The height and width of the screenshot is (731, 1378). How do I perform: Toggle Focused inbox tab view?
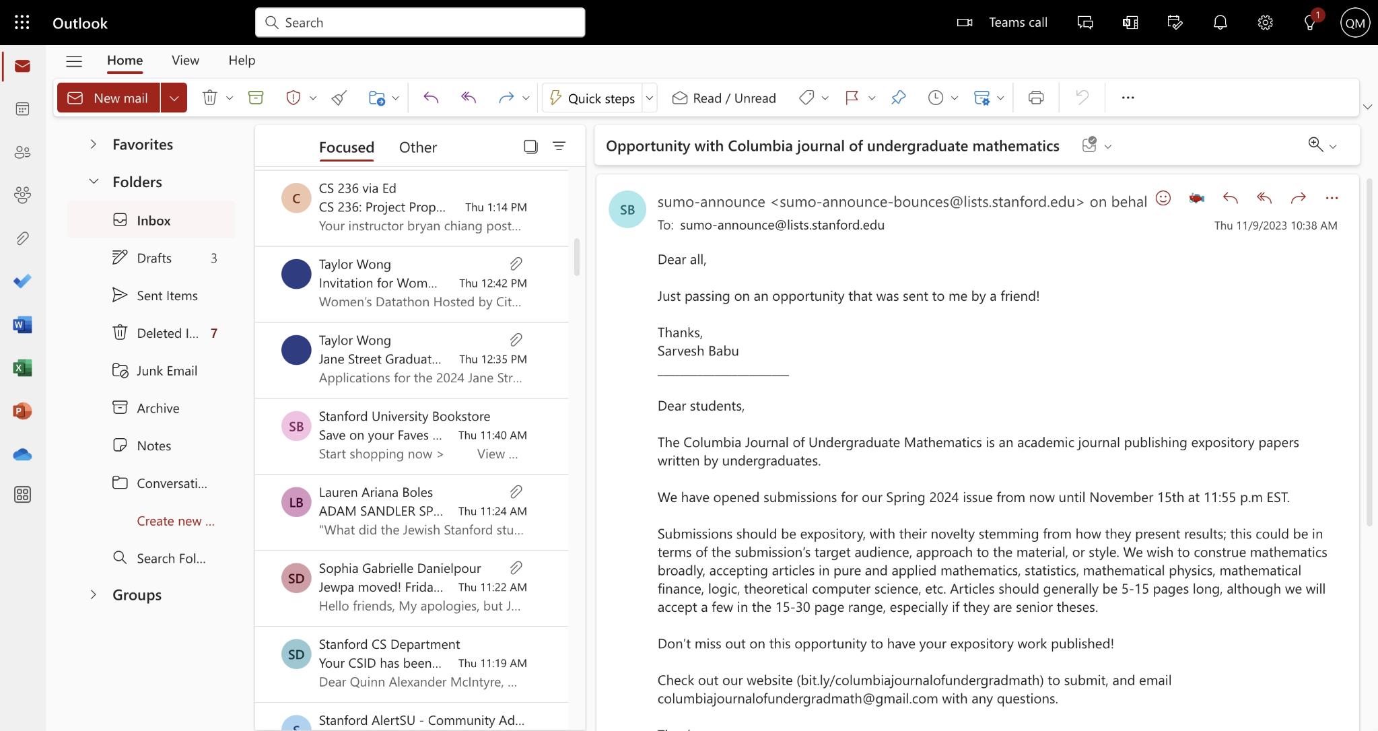[346, 146]
